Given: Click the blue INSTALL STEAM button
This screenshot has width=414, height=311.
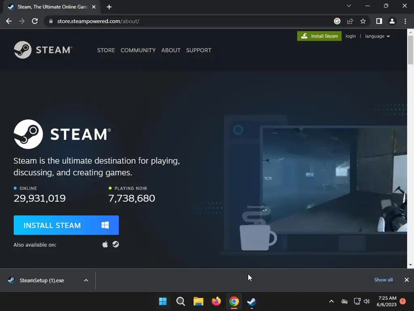Looking at the screenshot, I should coord(66,225).
